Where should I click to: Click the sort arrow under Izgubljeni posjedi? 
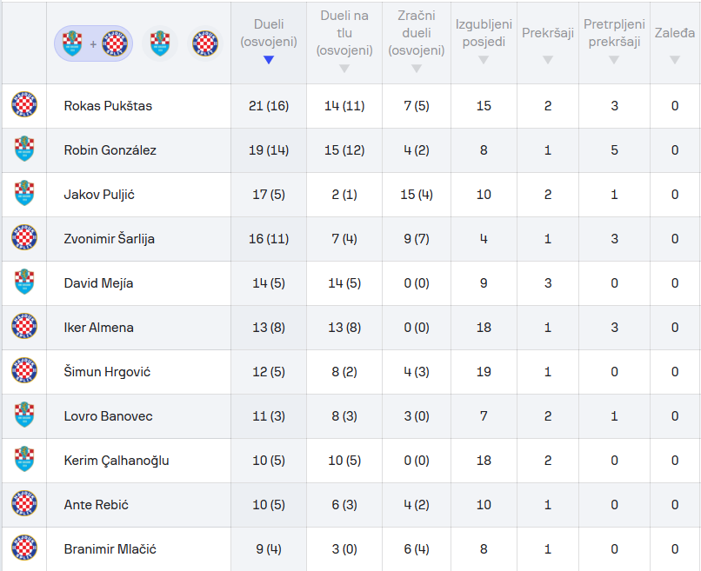click(x=484, y=60)
